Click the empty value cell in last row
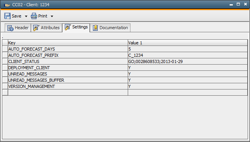The image size is (250, 142). [x=187, y=93]
